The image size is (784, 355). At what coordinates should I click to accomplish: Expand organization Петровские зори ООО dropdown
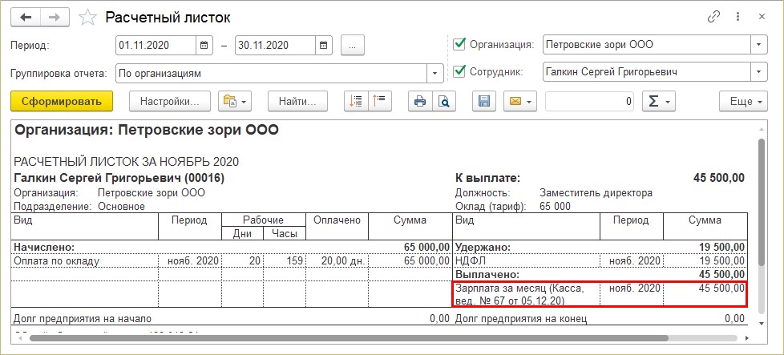click(x=759, y=45)
